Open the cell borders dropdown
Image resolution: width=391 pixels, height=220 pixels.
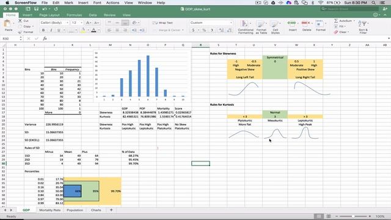pyautogui.click(x=76, y=30)
